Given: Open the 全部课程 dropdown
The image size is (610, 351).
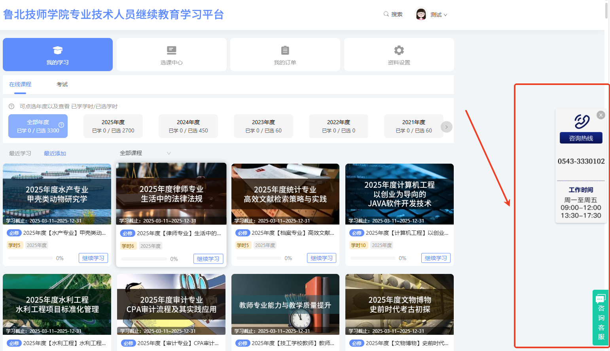Looking at the screenshot, I should (x=145, y=153).
